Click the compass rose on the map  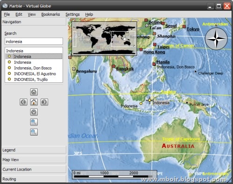point(216,39)
